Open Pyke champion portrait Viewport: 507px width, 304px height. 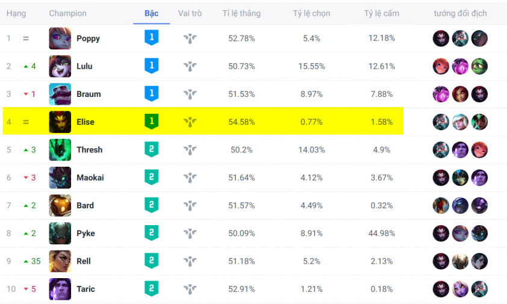pyautogui.click(x=60, y=233)
